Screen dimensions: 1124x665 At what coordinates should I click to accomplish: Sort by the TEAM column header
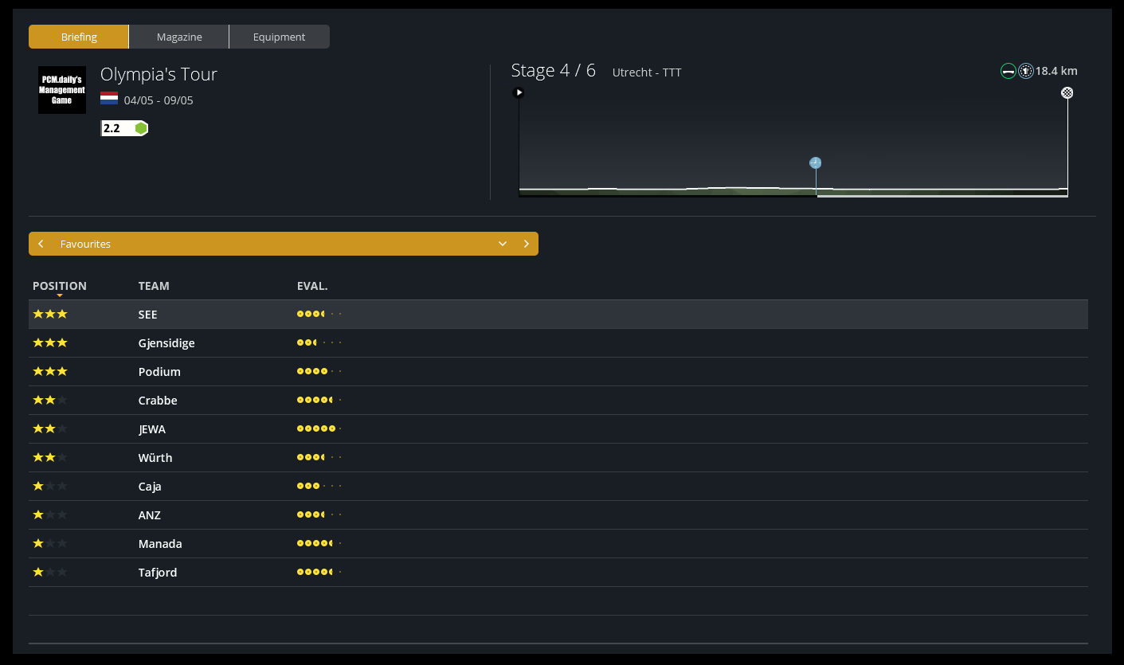pyautogui.click(x=154, y=286)
